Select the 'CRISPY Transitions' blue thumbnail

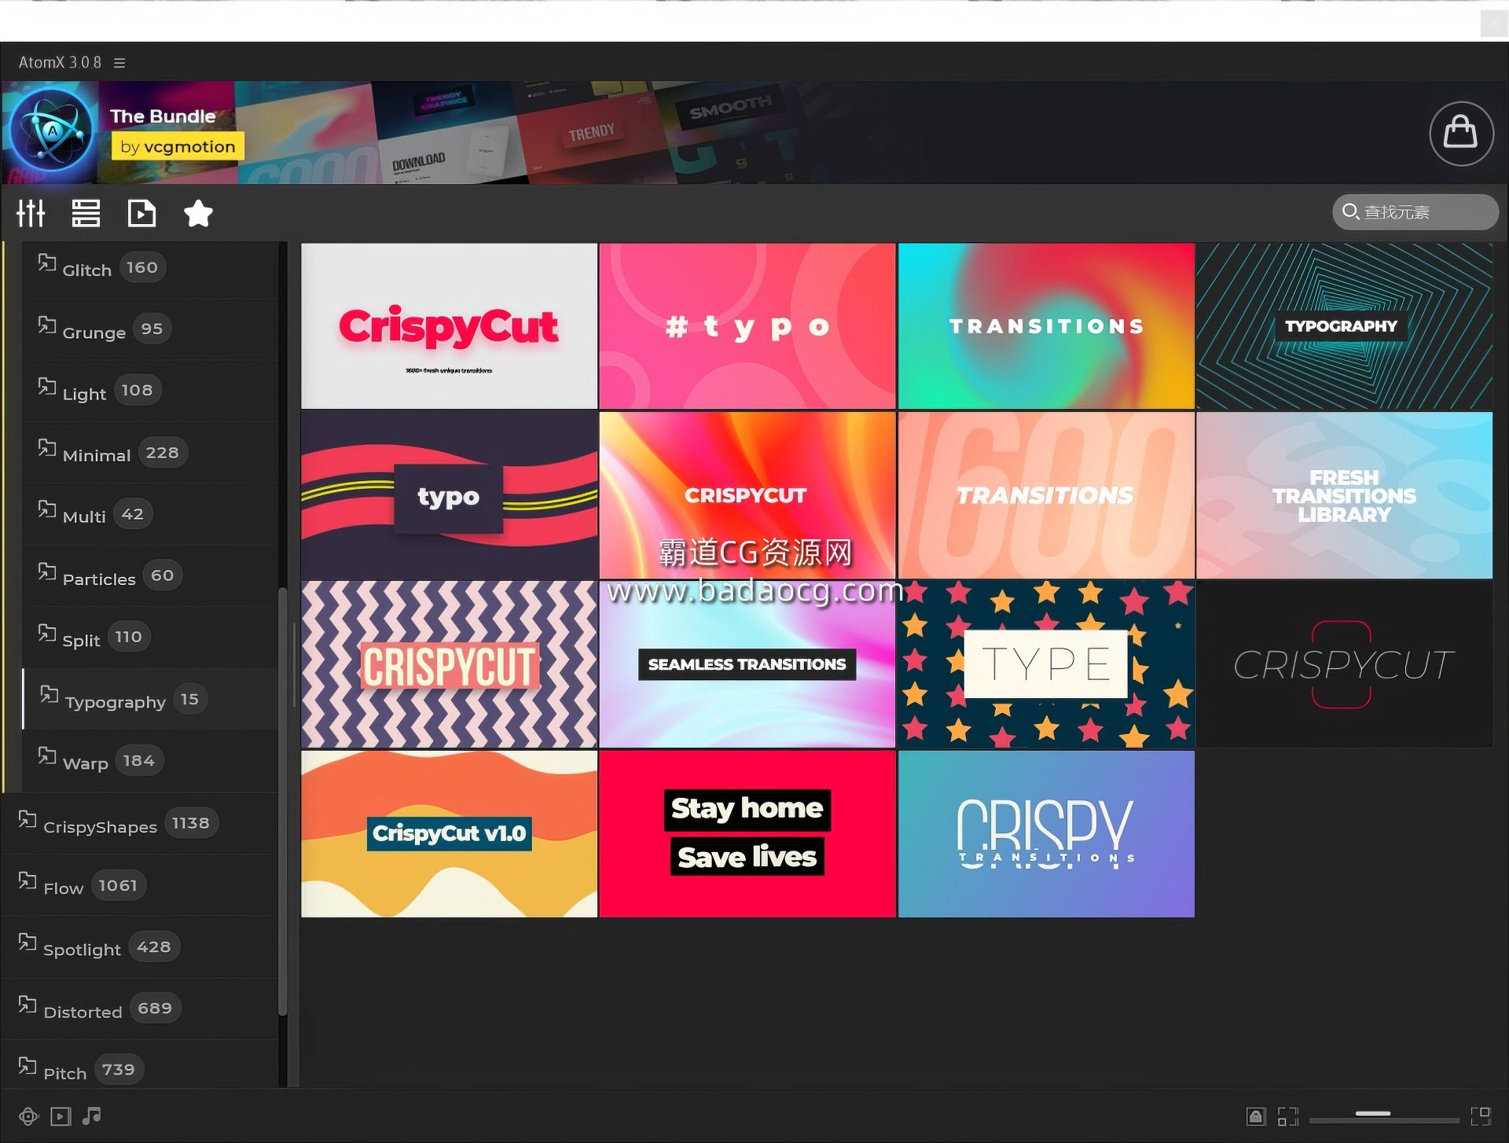[1046, 834]
